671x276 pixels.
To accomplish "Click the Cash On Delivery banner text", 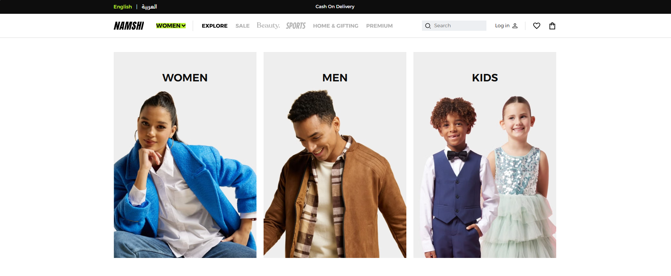I will (x=335, y=7).
